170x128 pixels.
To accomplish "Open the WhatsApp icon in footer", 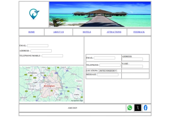I will [130, 108].
